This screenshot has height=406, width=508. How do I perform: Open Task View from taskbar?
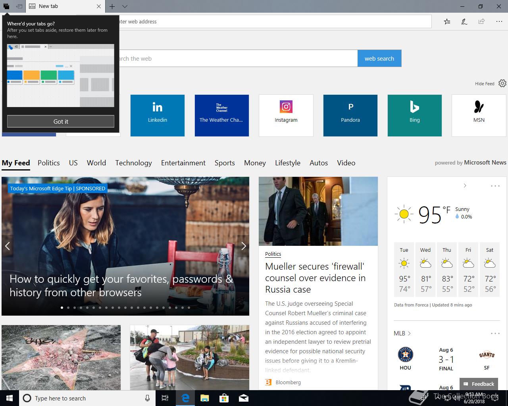pos(165,398)
